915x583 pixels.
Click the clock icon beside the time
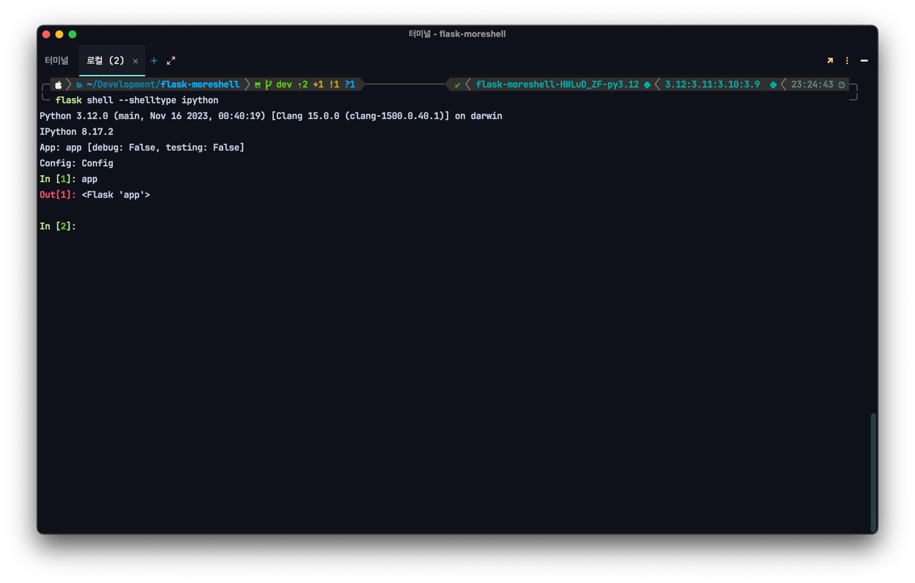[x=841, y=85]
